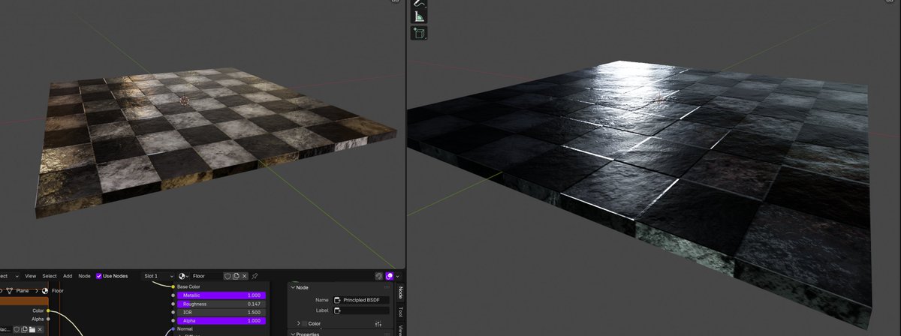Image resolution: width=901 pixels, height=336 pixels.
Task: Select the Annotate tool in right viewport
Action: click(419, 2)
